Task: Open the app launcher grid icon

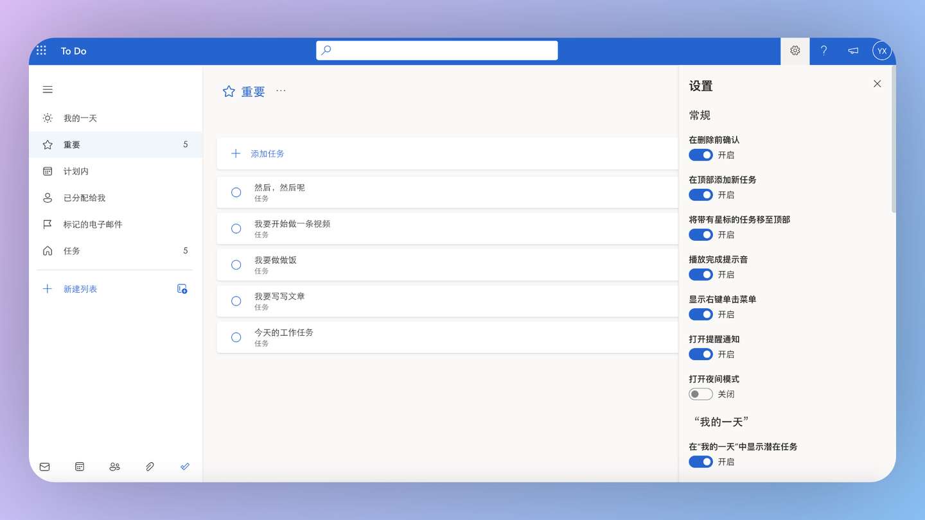Action: [41, 50]
